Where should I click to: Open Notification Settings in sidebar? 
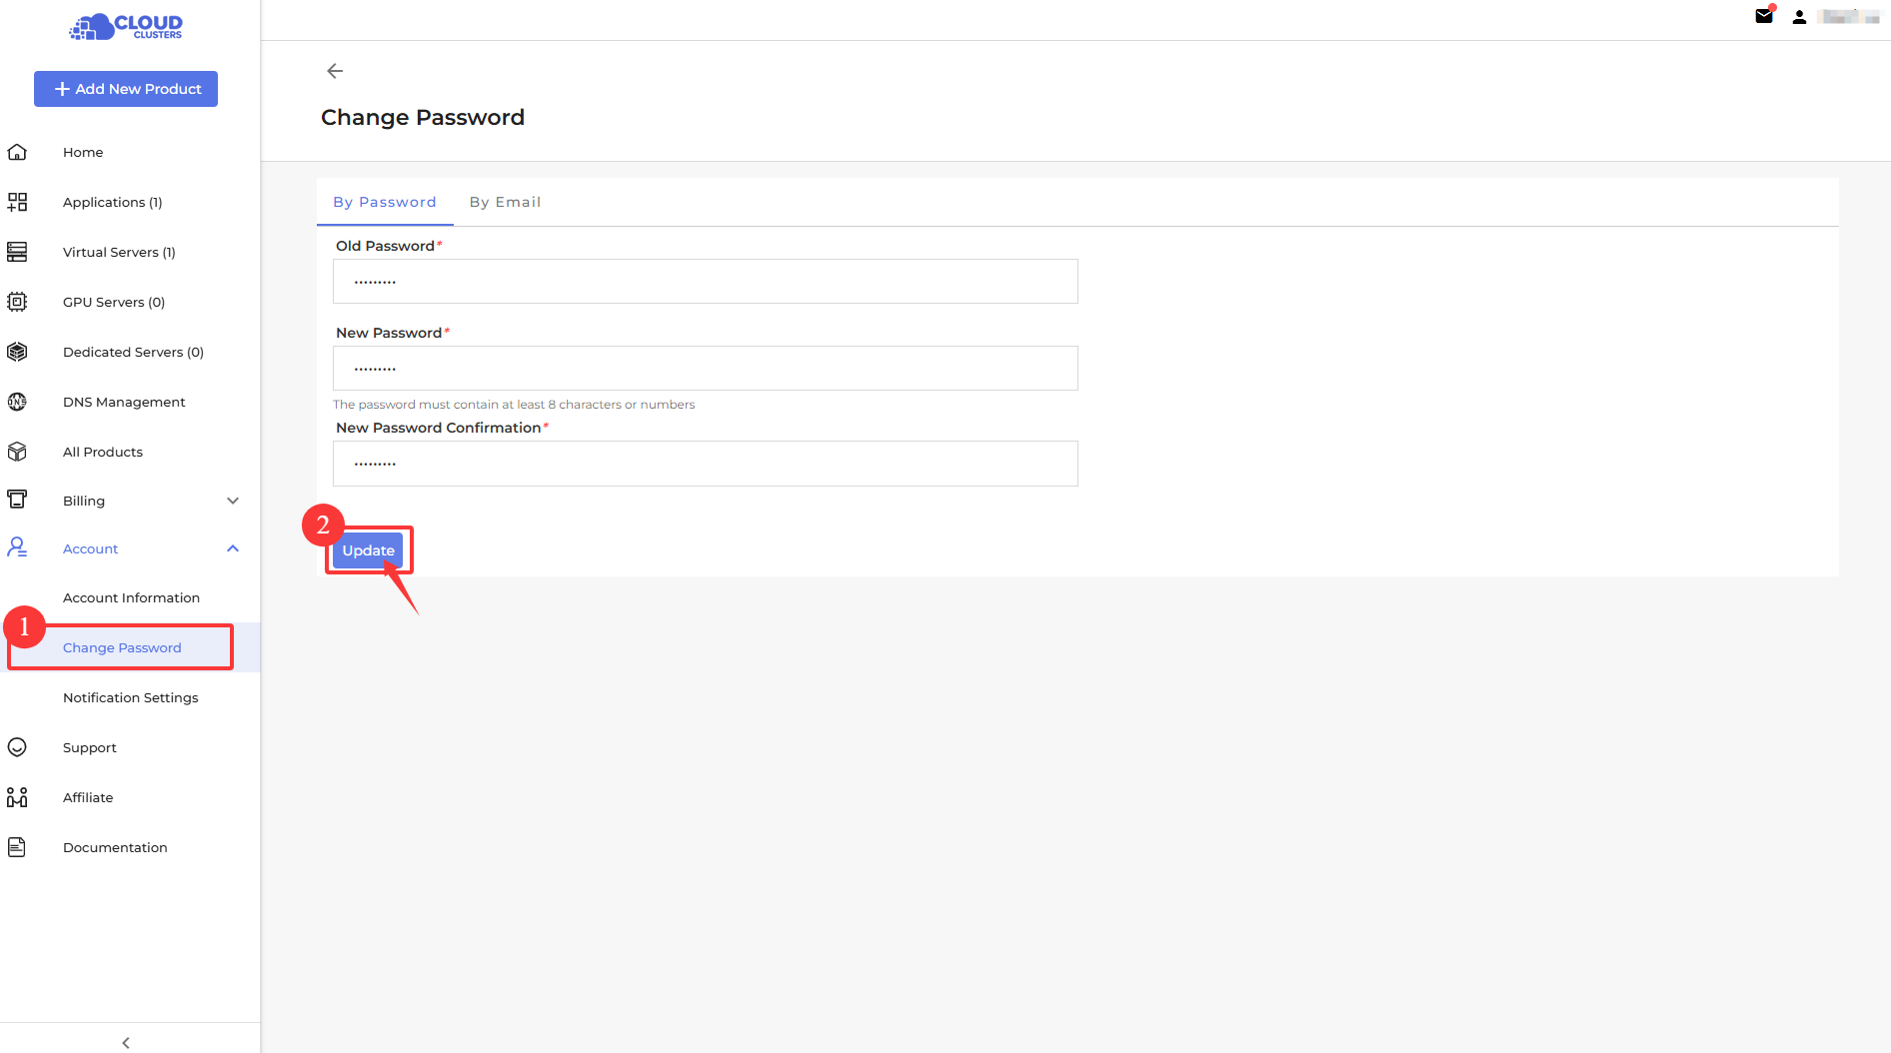[x=130, y=697]
